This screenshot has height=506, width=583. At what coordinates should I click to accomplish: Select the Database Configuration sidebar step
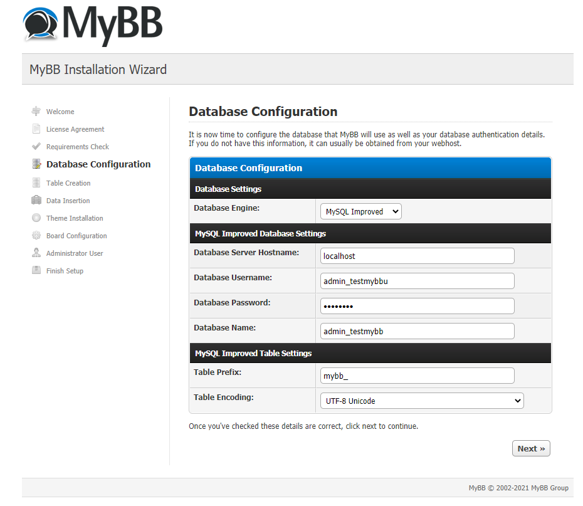(98, 164)
